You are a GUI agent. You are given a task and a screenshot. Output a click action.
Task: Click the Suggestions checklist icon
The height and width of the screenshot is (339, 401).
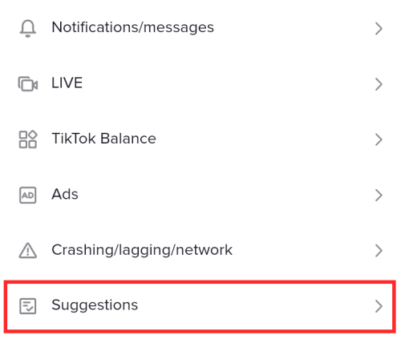point(28,306)
